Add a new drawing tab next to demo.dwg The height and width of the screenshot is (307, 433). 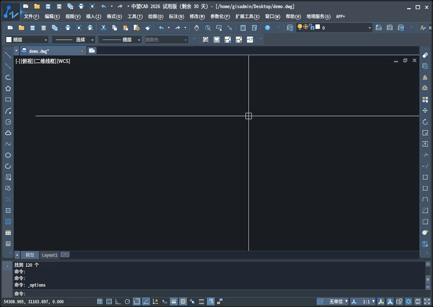tap(92, 51)
